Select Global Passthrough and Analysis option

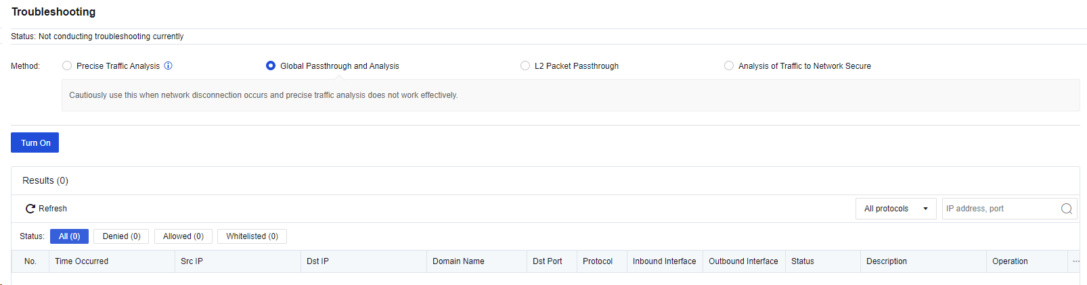click(271, 66)
